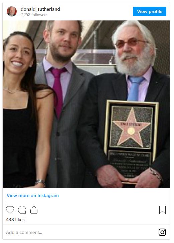Like the post with the heart icon

(x=10, y=210)
